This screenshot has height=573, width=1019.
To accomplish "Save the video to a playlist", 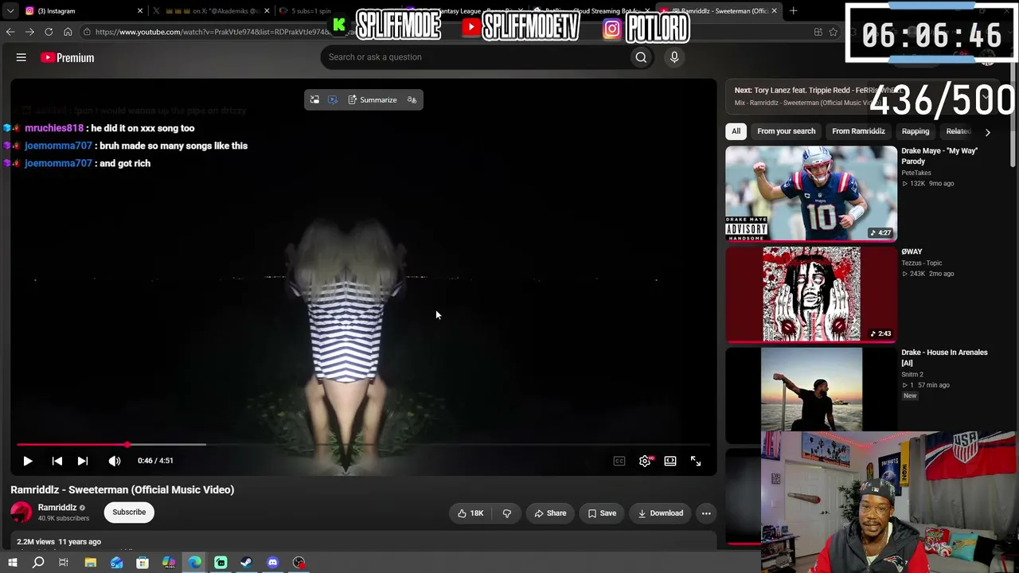I will pos(602,513).
